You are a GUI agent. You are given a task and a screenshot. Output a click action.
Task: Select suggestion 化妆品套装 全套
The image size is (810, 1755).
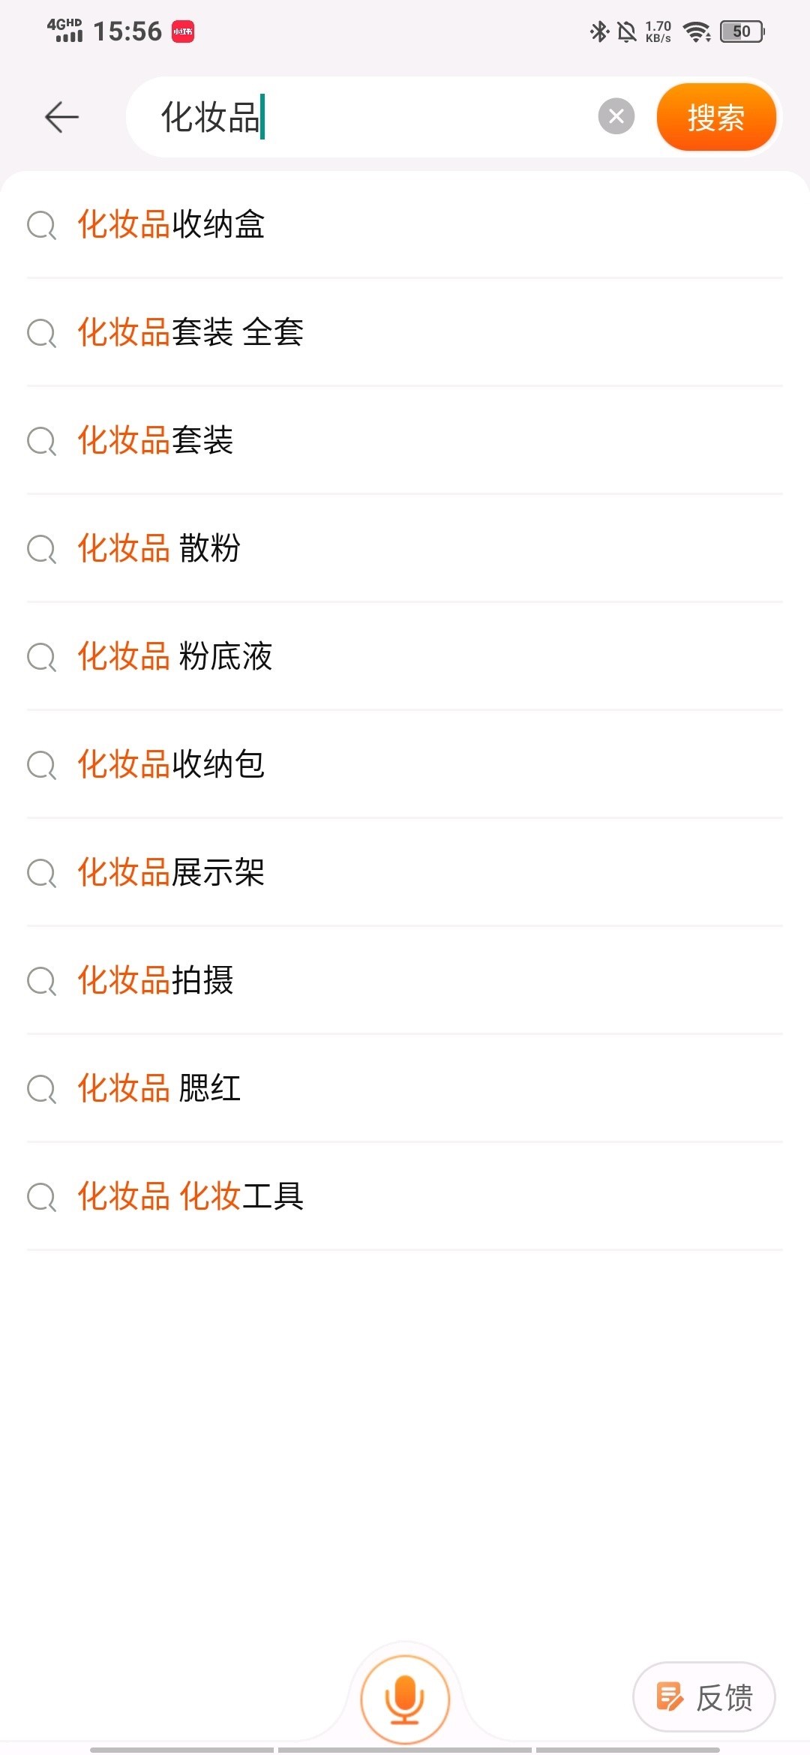pos(405,332)
